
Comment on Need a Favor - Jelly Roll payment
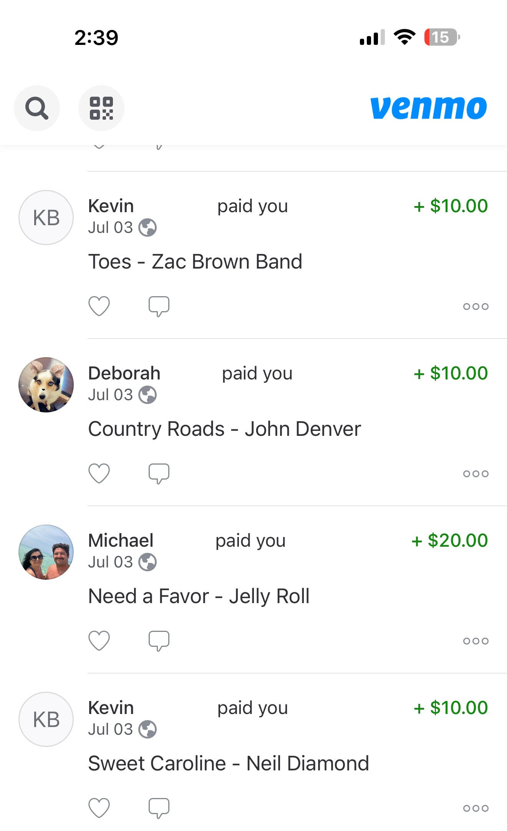(159, 641)
